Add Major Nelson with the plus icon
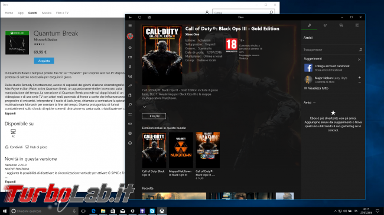Screen dimensions: 384x215 click(360, 77)
